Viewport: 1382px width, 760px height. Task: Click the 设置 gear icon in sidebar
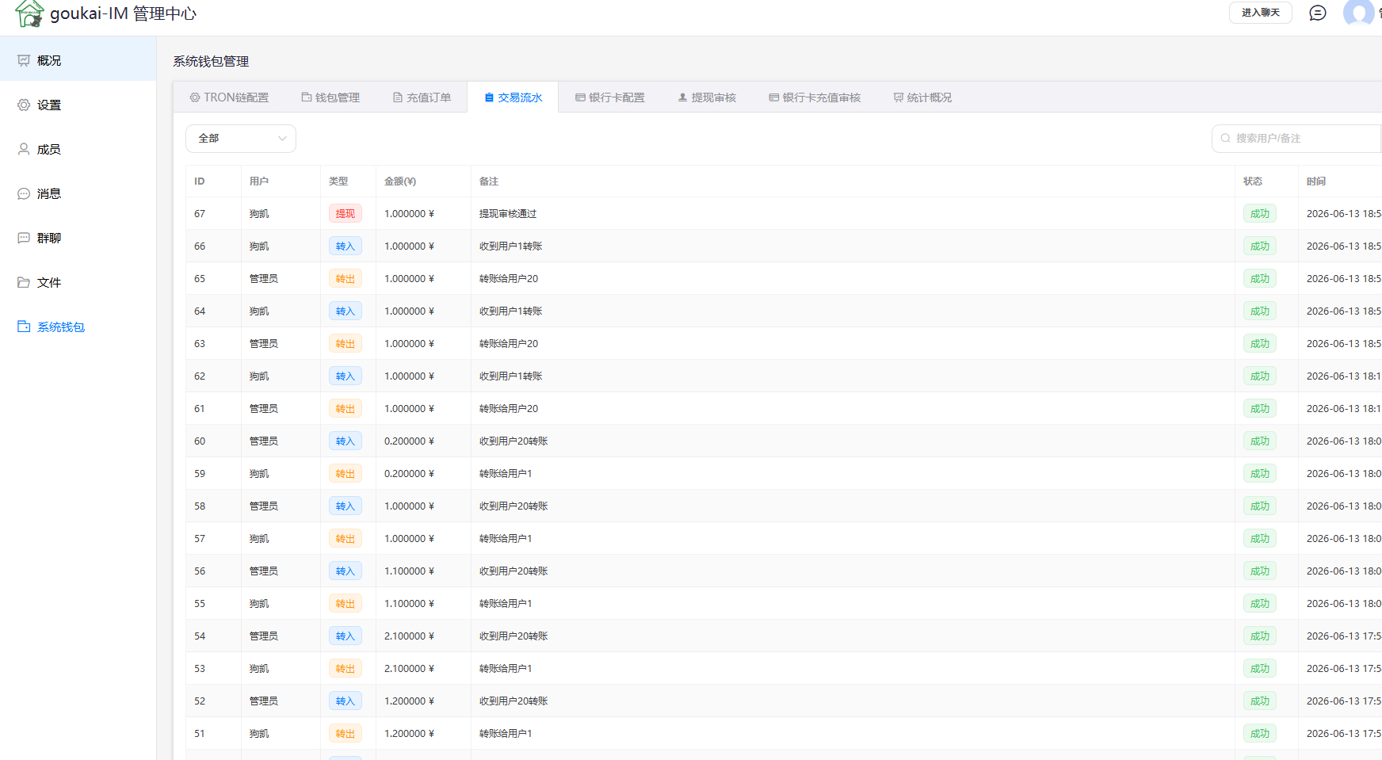pyautogui.click(x=24, y=105)
